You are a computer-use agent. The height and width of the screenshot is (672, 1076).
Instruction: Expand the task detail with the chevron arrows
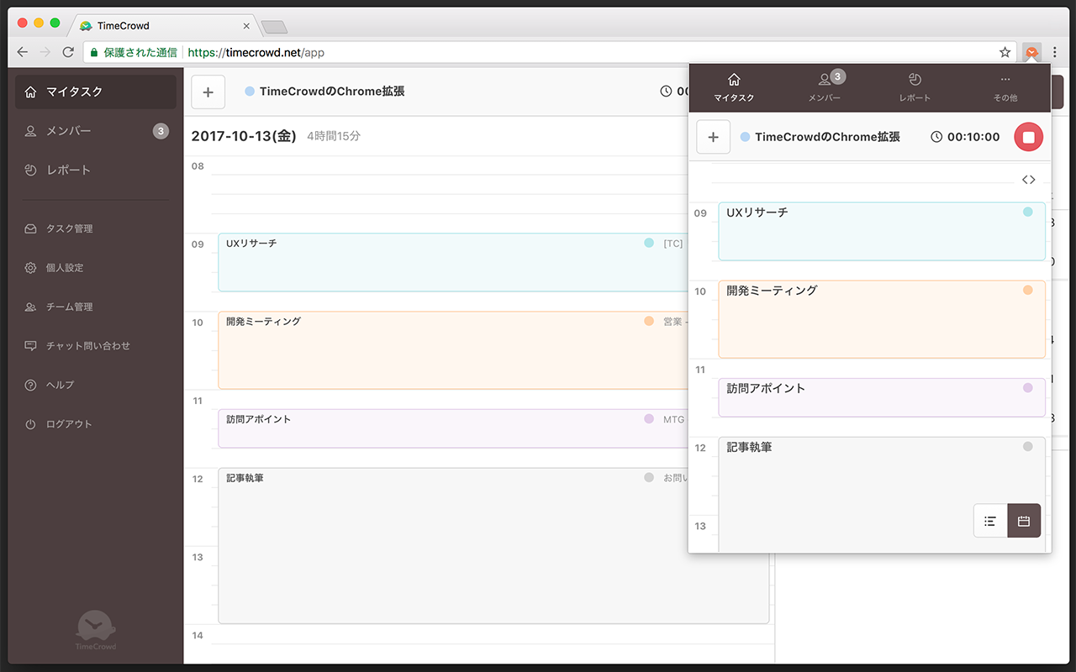pyautogui.click(x=1029, y=179)
